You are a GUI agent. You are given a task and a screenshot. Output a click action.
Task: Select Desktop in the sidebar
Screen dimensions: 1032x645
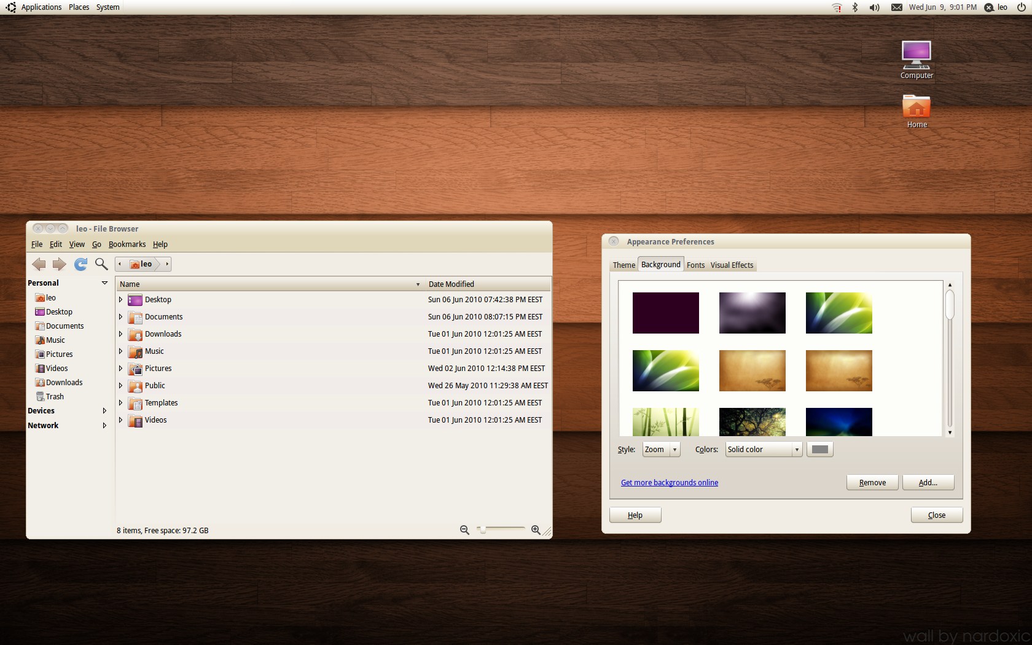[54, 312]
